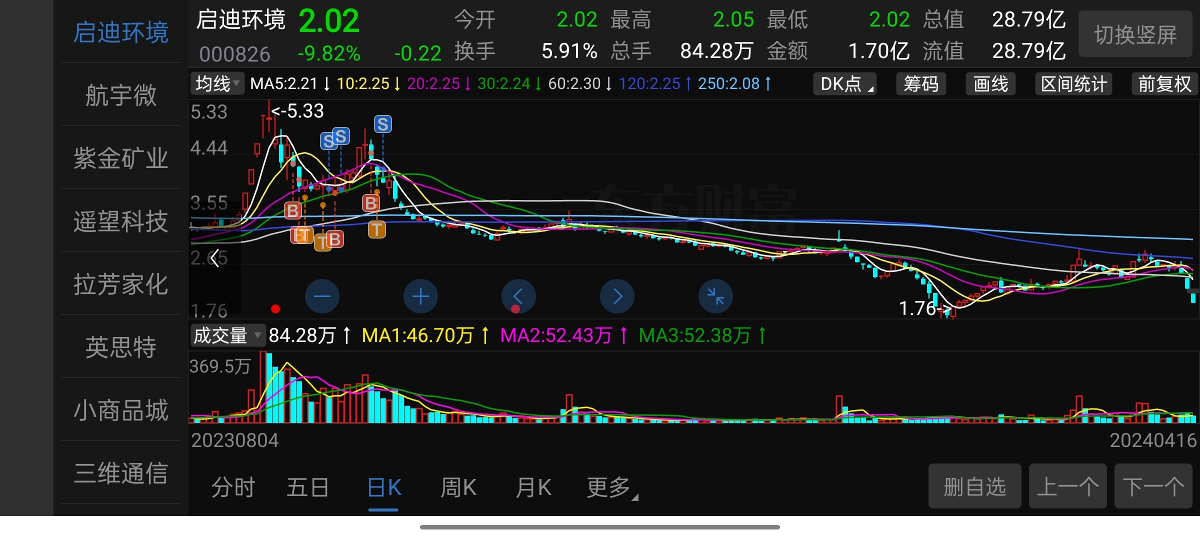This screenshot has width=1200, height=540.
Task: Tap the zoom out minus icon
Action: (322, 296)
